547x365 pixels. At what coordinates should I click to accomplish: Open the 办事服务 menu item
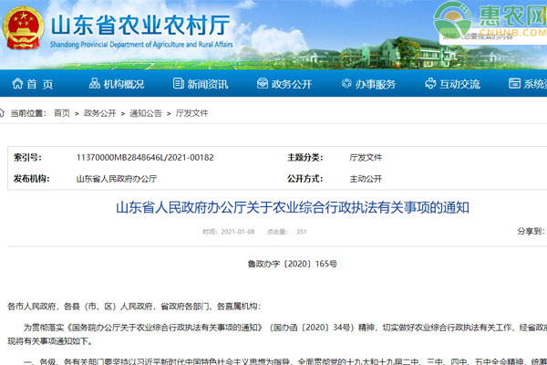coord(376,84)
